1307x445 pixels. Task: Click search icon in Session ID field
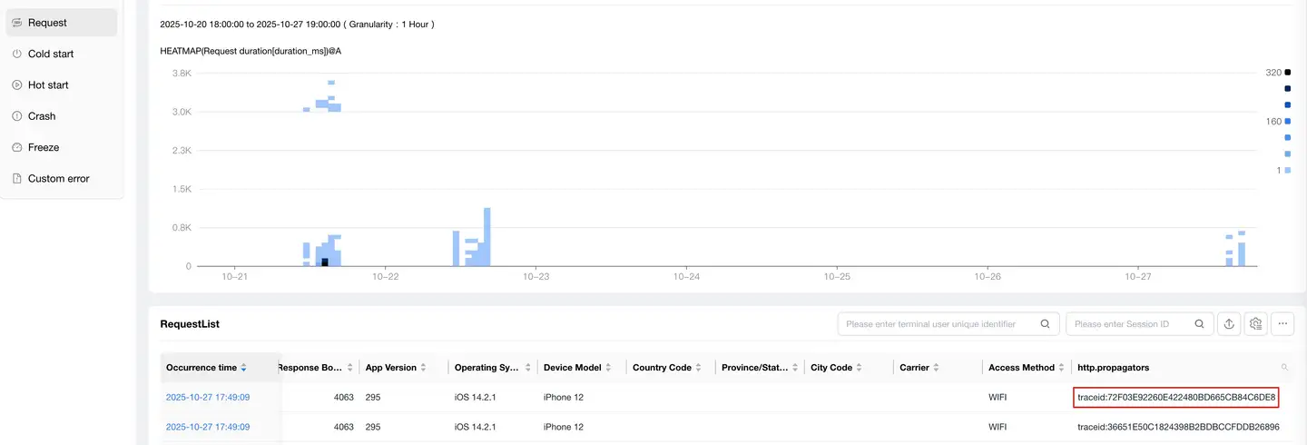1200,323
